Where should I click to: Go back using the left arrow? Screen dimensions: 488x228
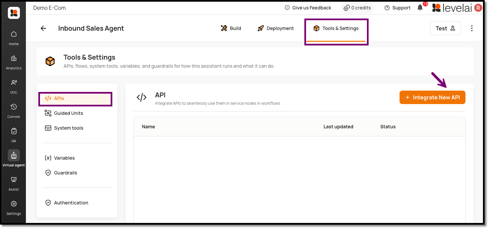tap(43, 28)
